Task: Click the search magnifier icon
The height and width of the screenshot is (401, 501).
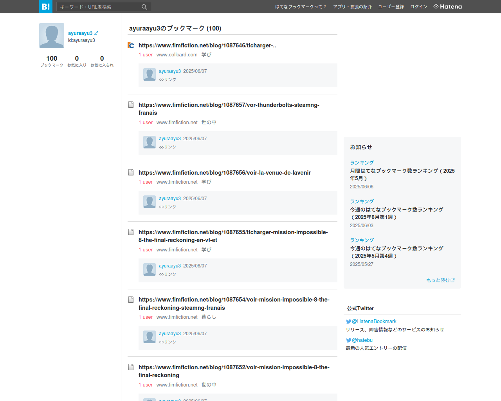Action: pyautogui.click(x=144, y=7)
